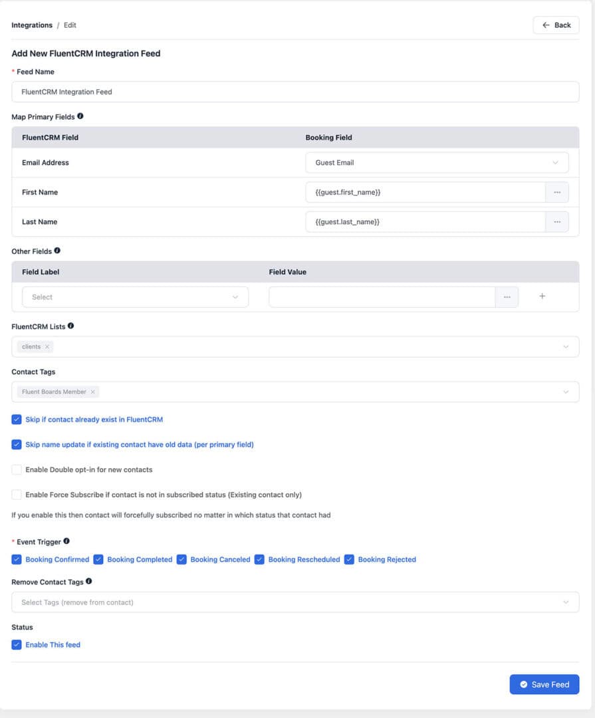Click the Email Address row label
The height and width of the screenshot is (718, 595).
click(45, 163)
